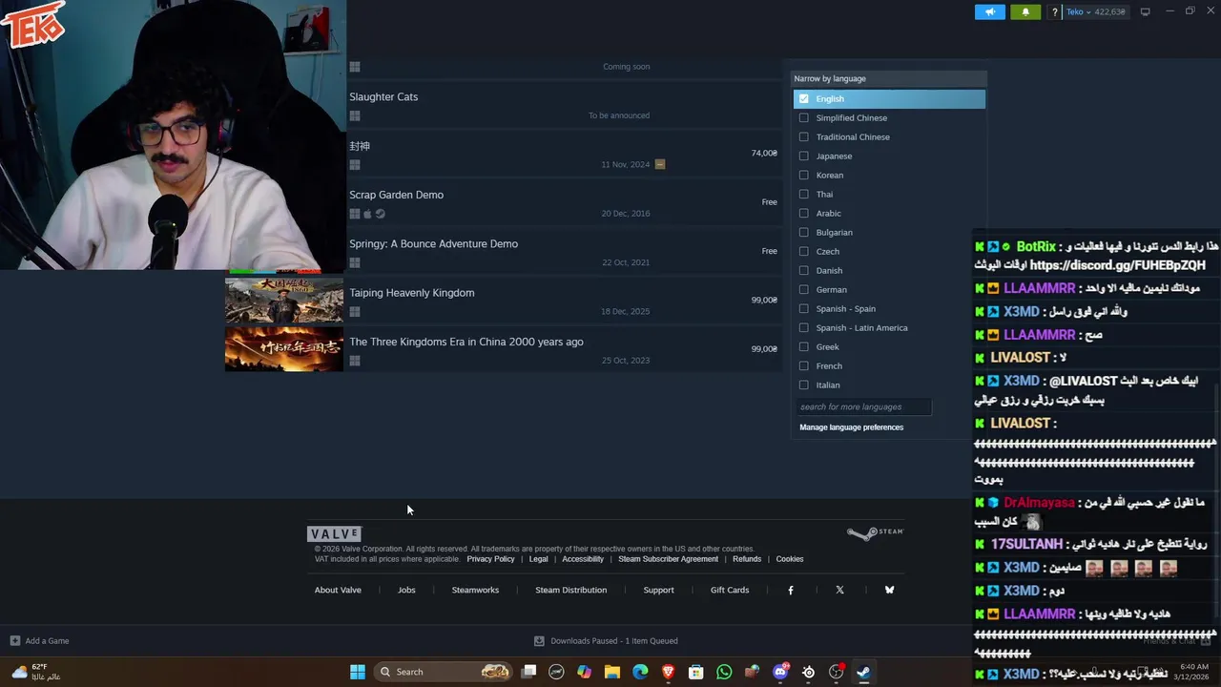Open Copilot icon in taskbar
This screenshot has width=1221, height=687.
tap(584, 672)
